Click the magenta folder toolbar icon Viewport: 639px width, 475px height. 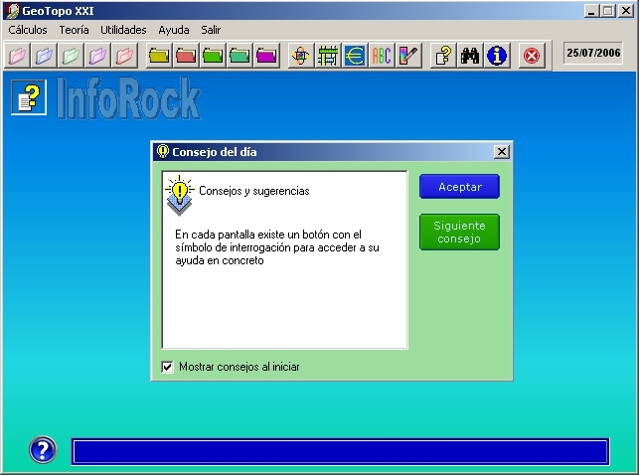(x=266, y=56)
